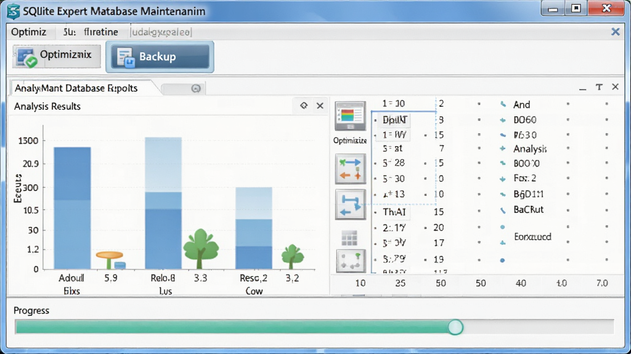Select the 'BaCRut' entry in right list

click(x=528, y=210)
